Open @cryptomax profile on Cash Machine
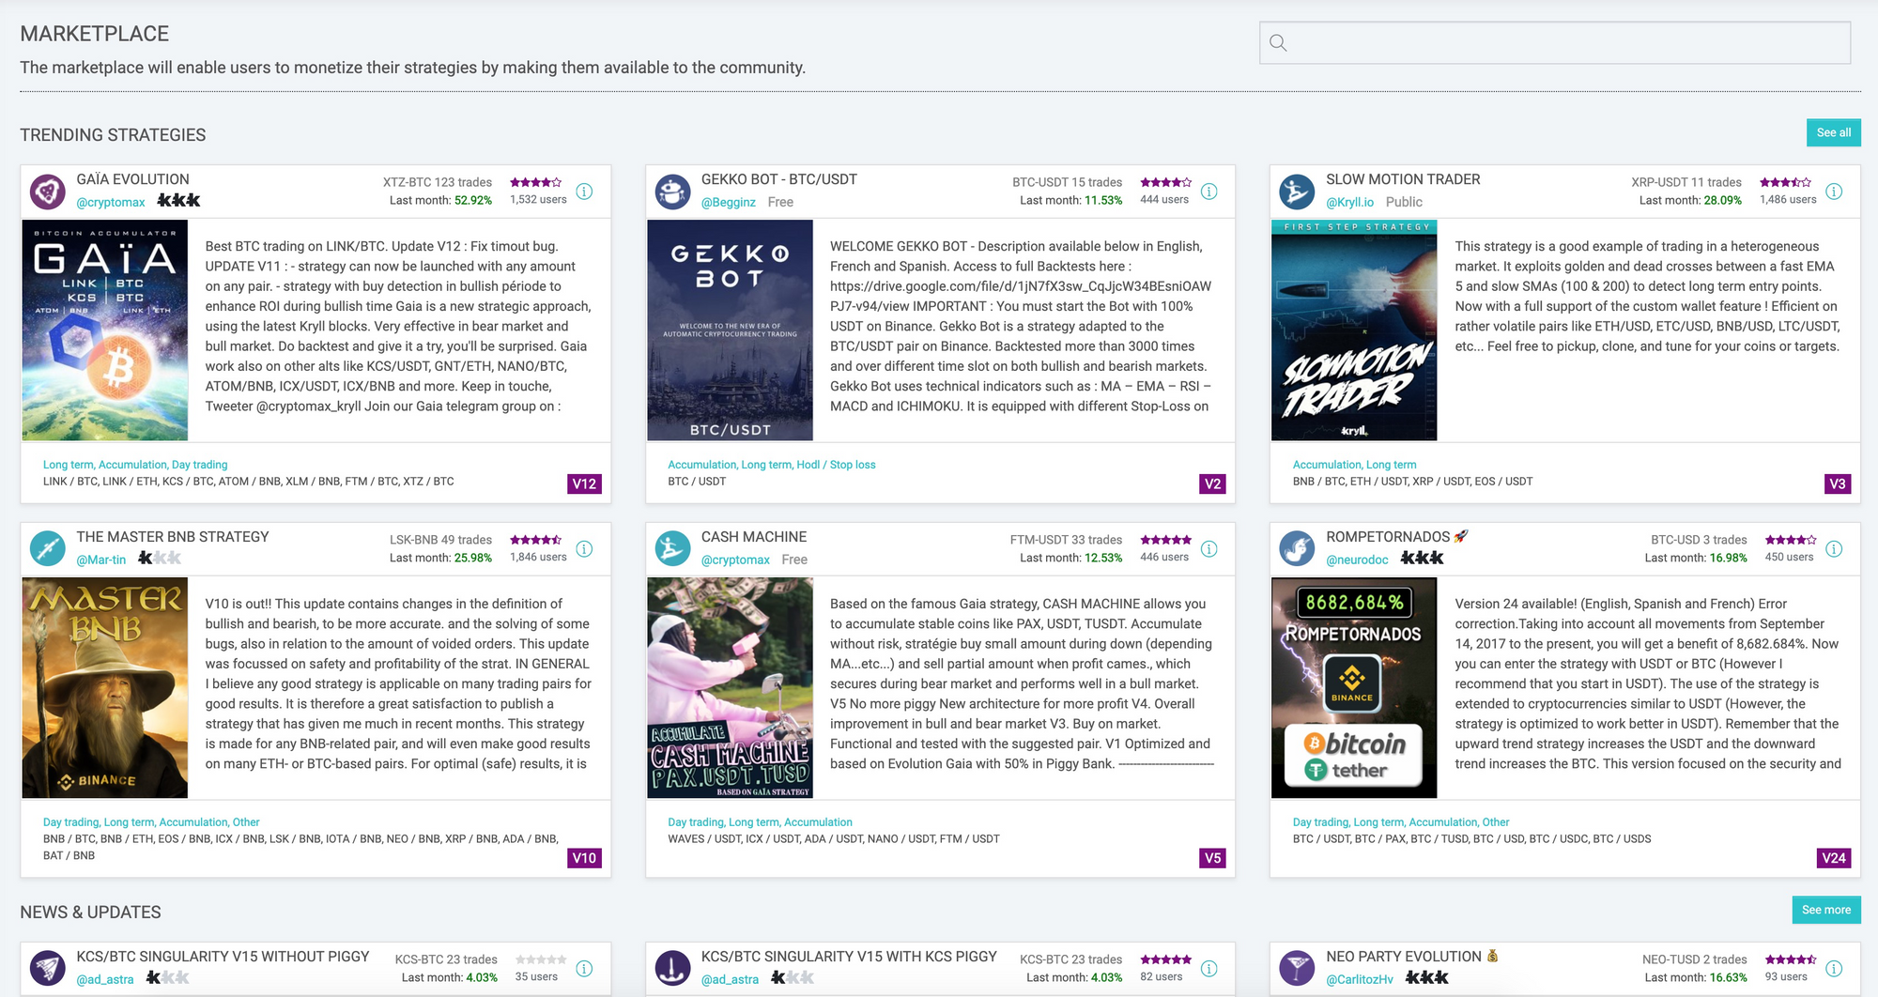Screen dimensions: 1878x997 pos(735,560)
